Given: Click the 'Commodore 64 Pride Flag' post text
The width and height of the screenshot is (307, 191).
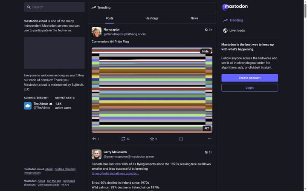Looking at the screenshot, I should tap(110, 42).
